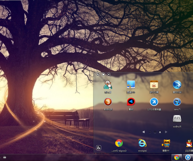The image size is (193, 161).
Task: Launch iexplore from the launcher dock
Action: click(x=142, y=143)
